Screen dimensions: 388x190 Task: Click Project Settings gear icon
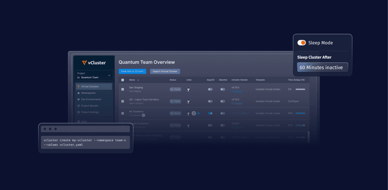point(78,112)
